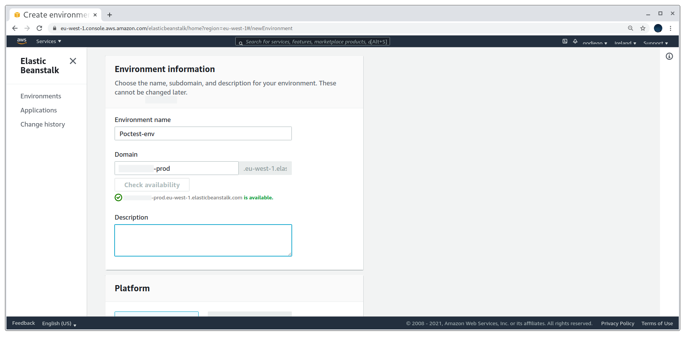686x337 pixels.
Task: Click the .eu-west-1 domain suffix box
Action: coord(265,168)
